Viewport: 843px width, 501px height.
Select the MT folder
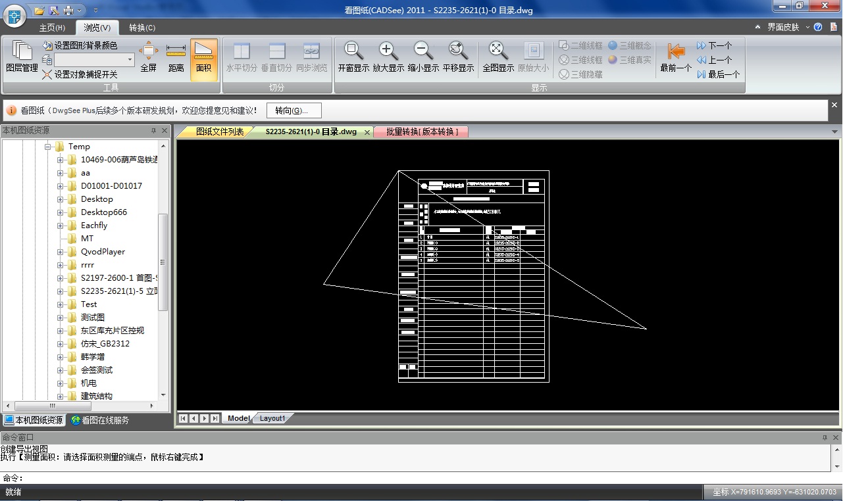(x=87, y=239)
